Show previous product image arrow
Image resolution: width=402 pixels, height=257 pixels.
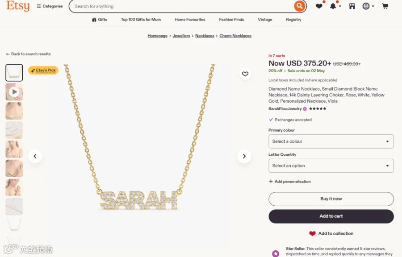(35, 156)
